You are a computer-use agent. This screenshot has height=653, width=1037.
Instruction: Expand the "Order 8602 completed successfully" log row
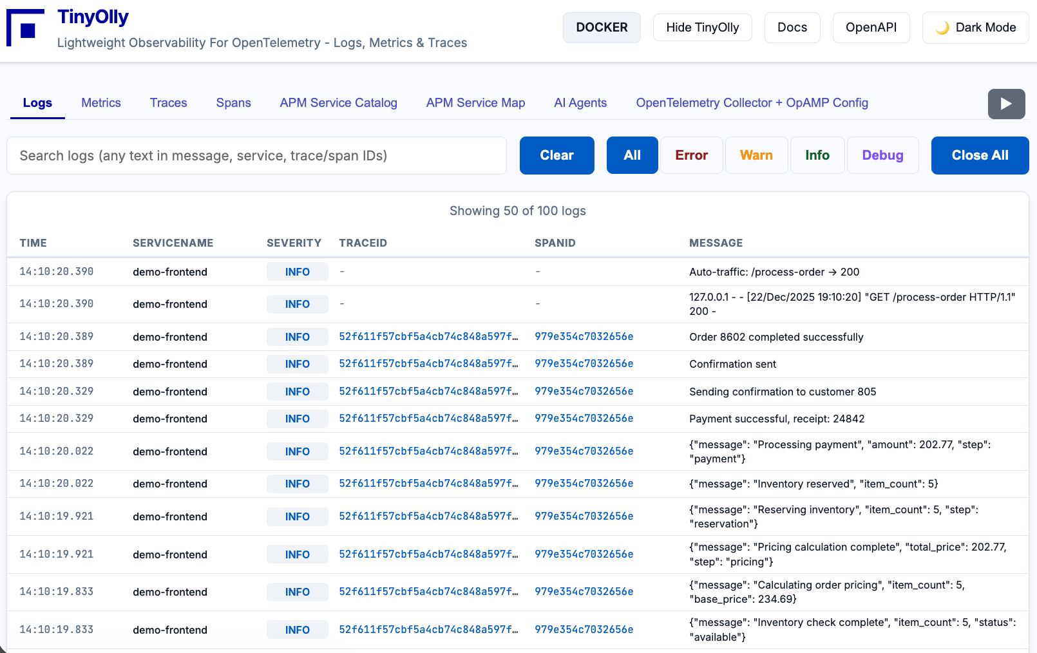tap(775, 337)
